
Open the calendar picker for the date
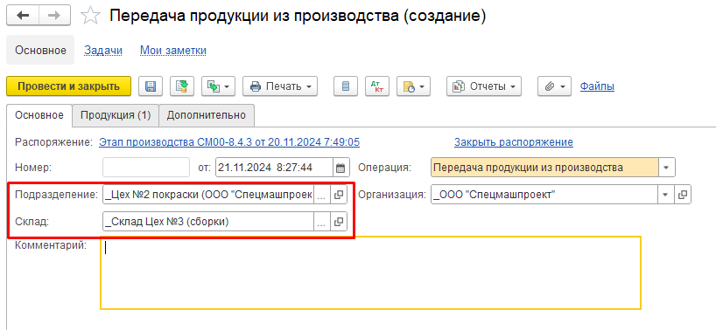pyautogui.click(x=340, y=168)
